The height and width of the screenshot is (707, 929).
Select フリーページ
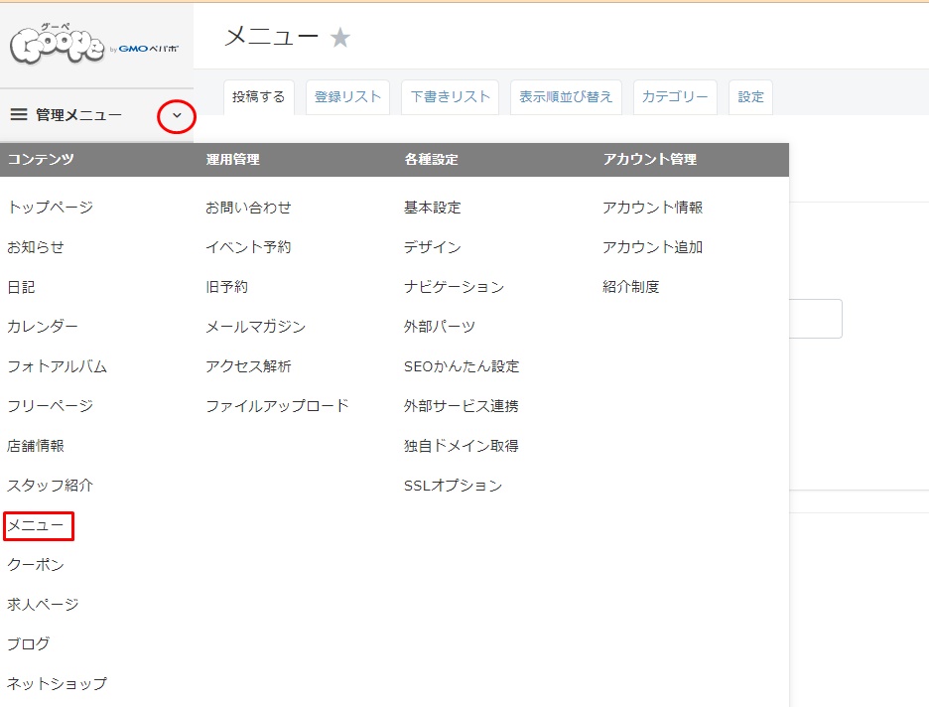point(51,406)
